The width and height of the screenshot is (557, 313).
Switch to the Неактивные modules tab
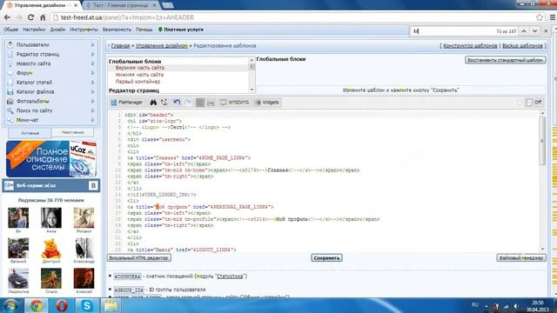[x=72, y=133]
